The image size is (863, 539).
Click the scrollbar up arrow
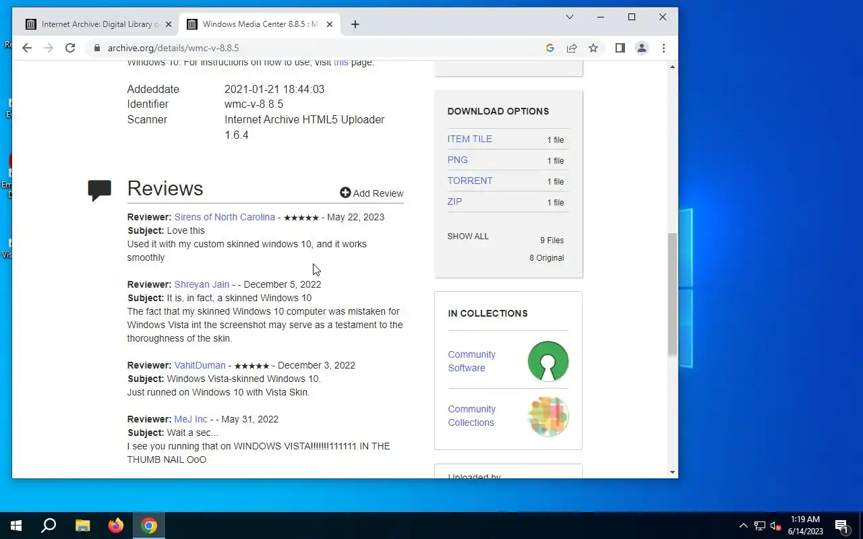672,66
